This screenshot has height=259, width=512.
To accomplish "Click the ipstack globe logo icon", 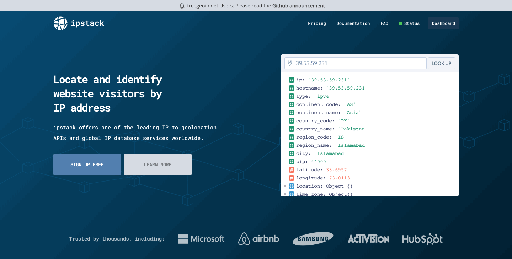I will pyautogui.click(x=60, y=23).
